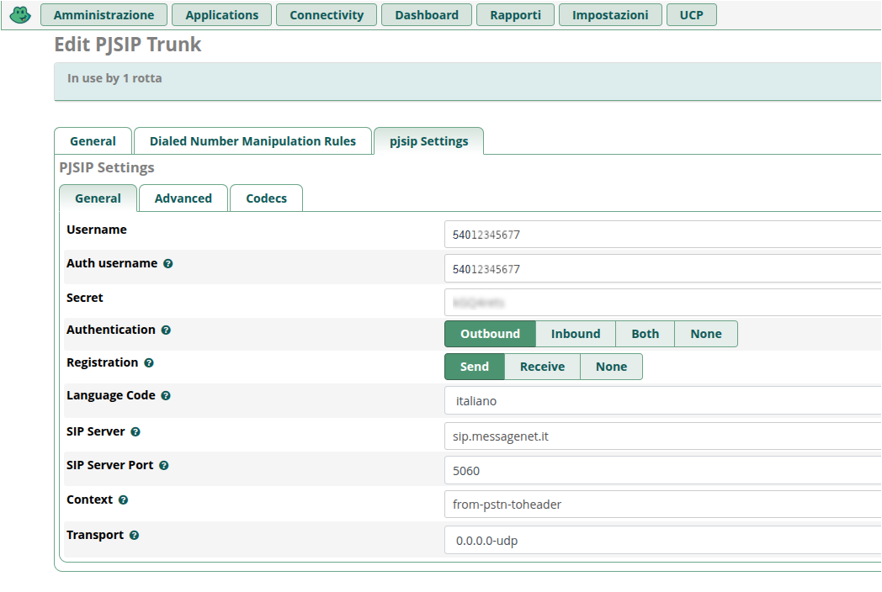This screenshot has height=592, width=882.
Task: Click the SIP Server input field
Action: [x=662, y=436]
